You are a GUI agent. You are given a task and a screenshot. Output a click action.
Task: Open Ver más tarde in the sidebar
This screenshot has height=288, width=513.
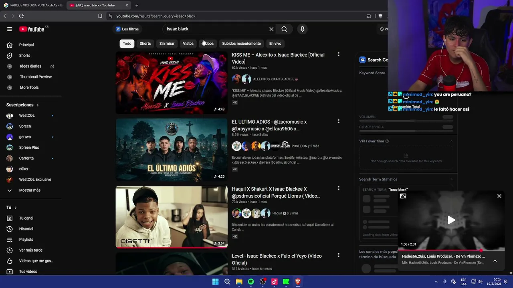(x=30, y=250)
